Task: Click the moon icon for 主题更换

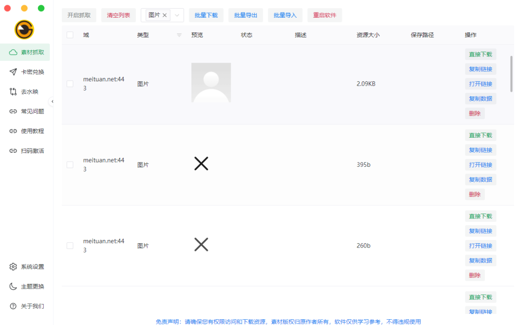Action: coord(13,286)
